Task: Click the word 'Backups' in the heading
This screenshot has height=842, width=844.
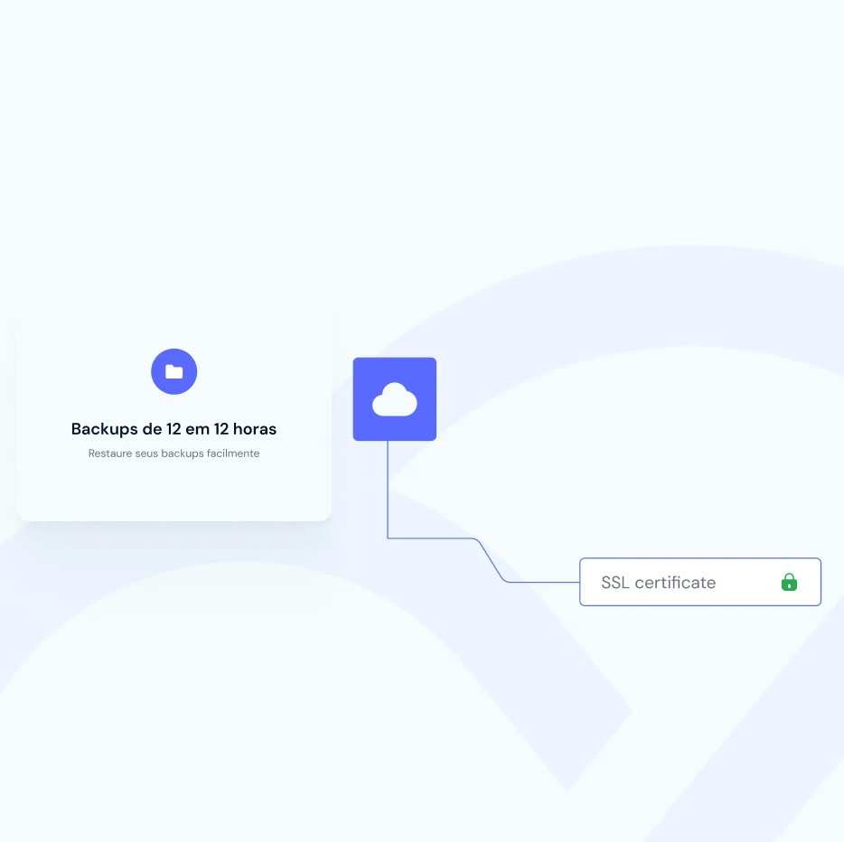Action: (103, 429)
